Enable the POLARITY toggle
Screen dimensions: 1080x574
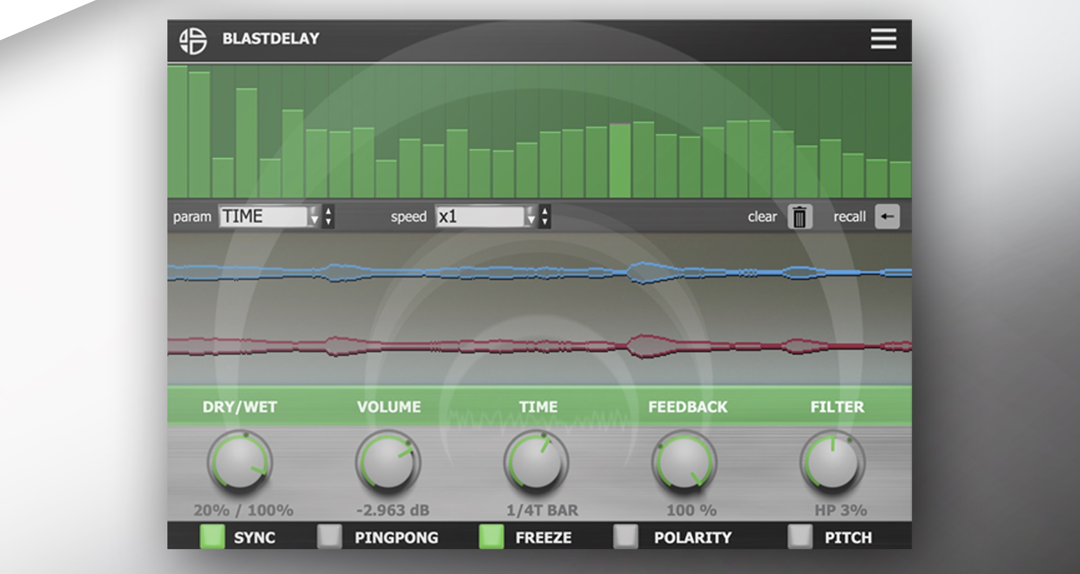(626, 537)
